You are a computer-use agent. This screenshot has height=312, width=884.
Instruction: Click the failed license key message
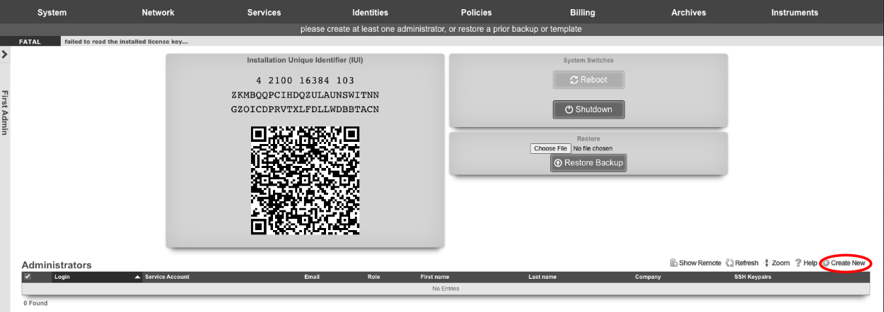click(x=127, y=42)
